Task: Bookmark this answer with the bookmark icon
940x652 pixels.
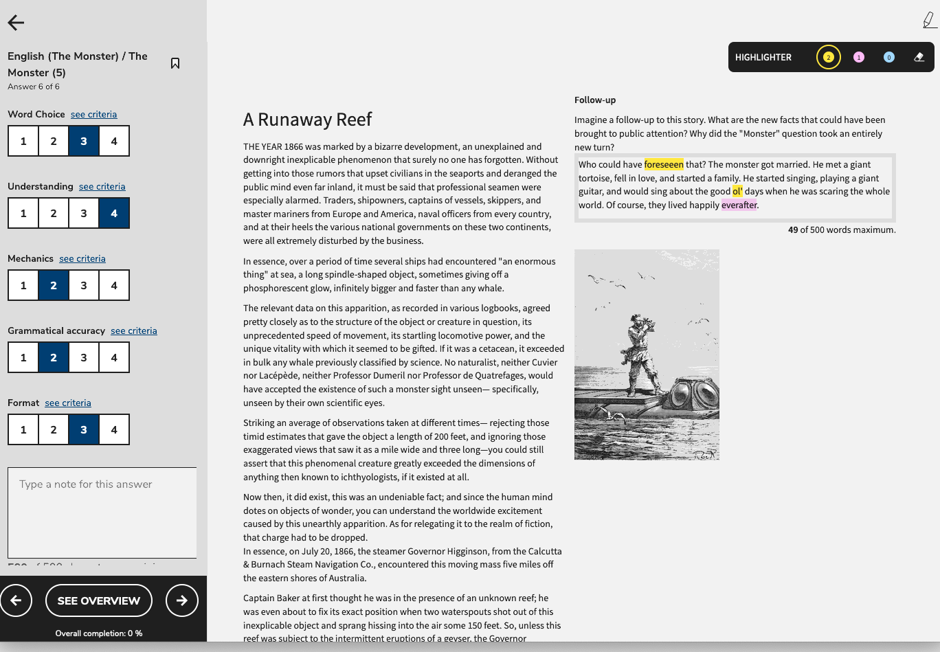Action: coord(175,63)
